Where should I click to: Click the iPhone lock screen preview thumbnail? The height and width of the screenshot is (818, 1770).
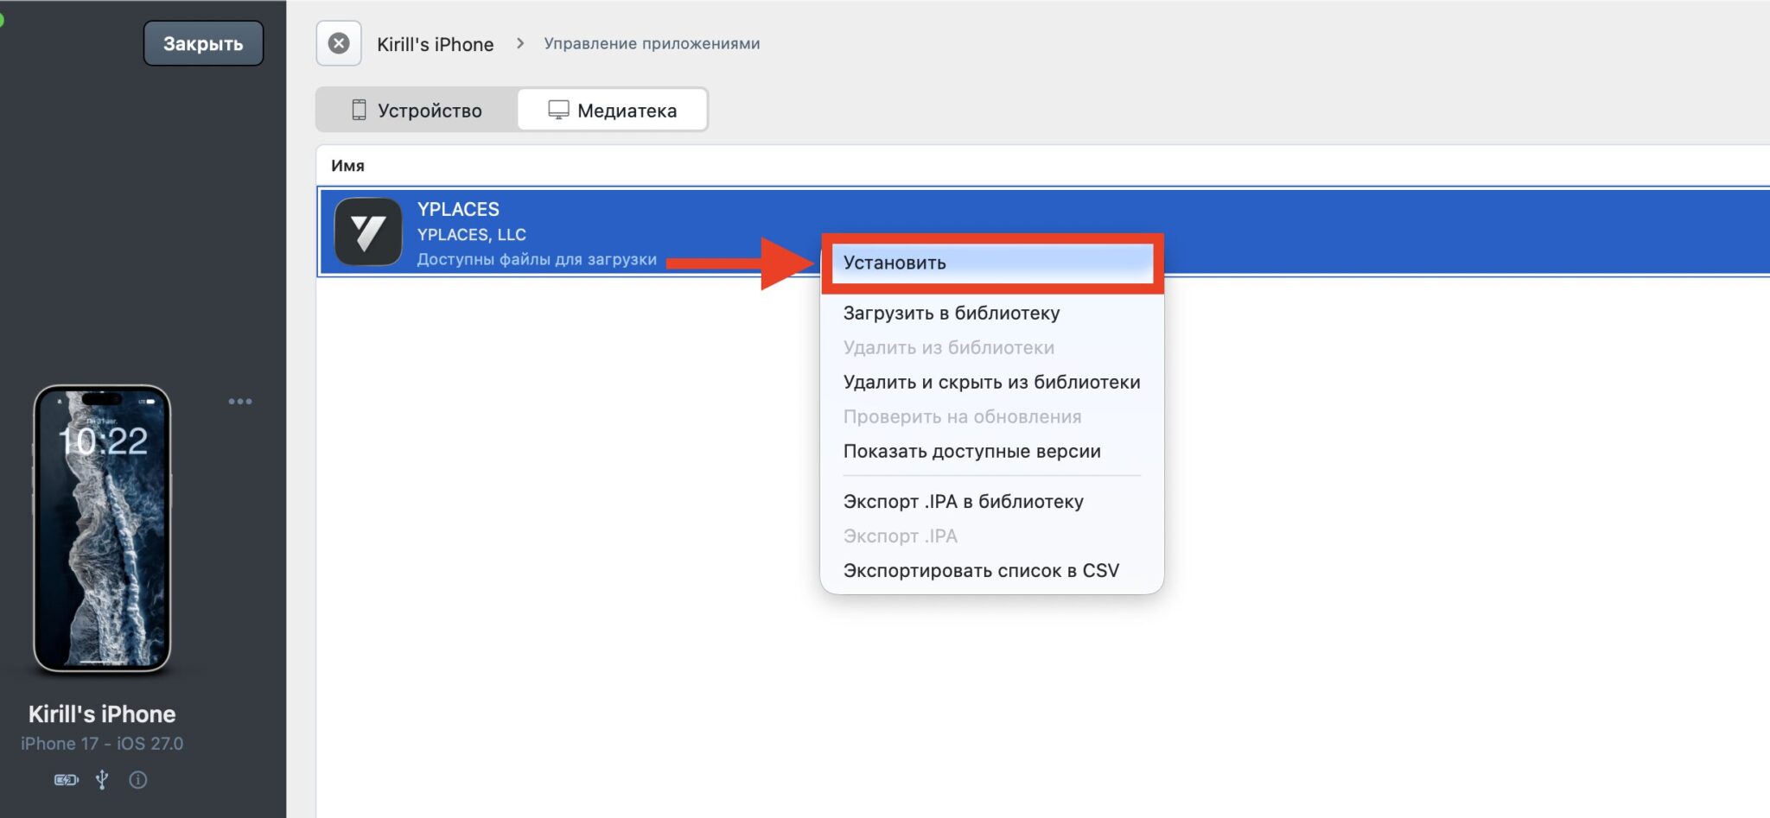102,529
